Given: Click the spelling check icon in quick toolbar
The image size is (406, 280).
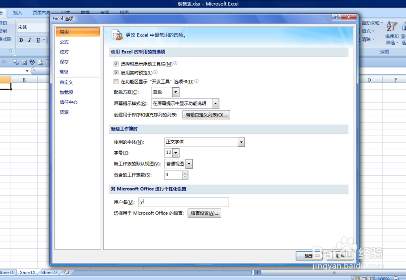Looking at the screenshot, I should tap(32, 62).
